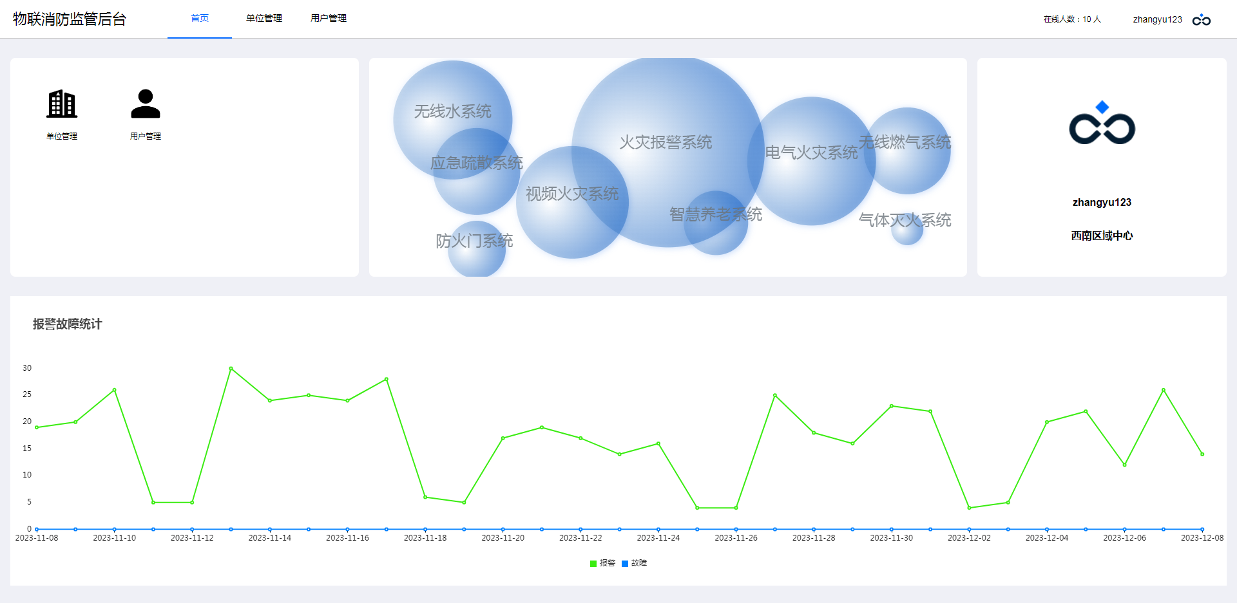Open the 单位管理 navigation tab
The width and height of the screenshot is (1237, 603).
click(264, 18)
